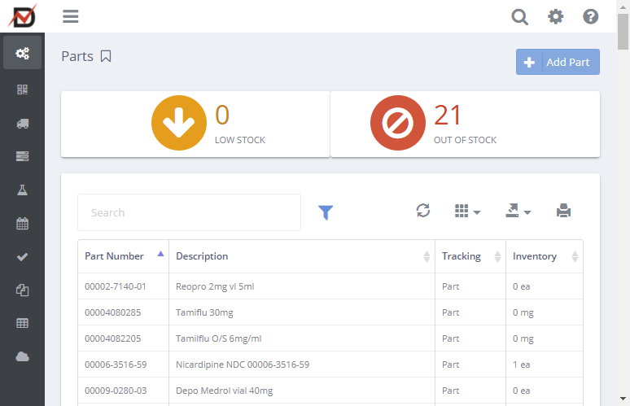
Task: Print the parts list
Action: [564, 211]
